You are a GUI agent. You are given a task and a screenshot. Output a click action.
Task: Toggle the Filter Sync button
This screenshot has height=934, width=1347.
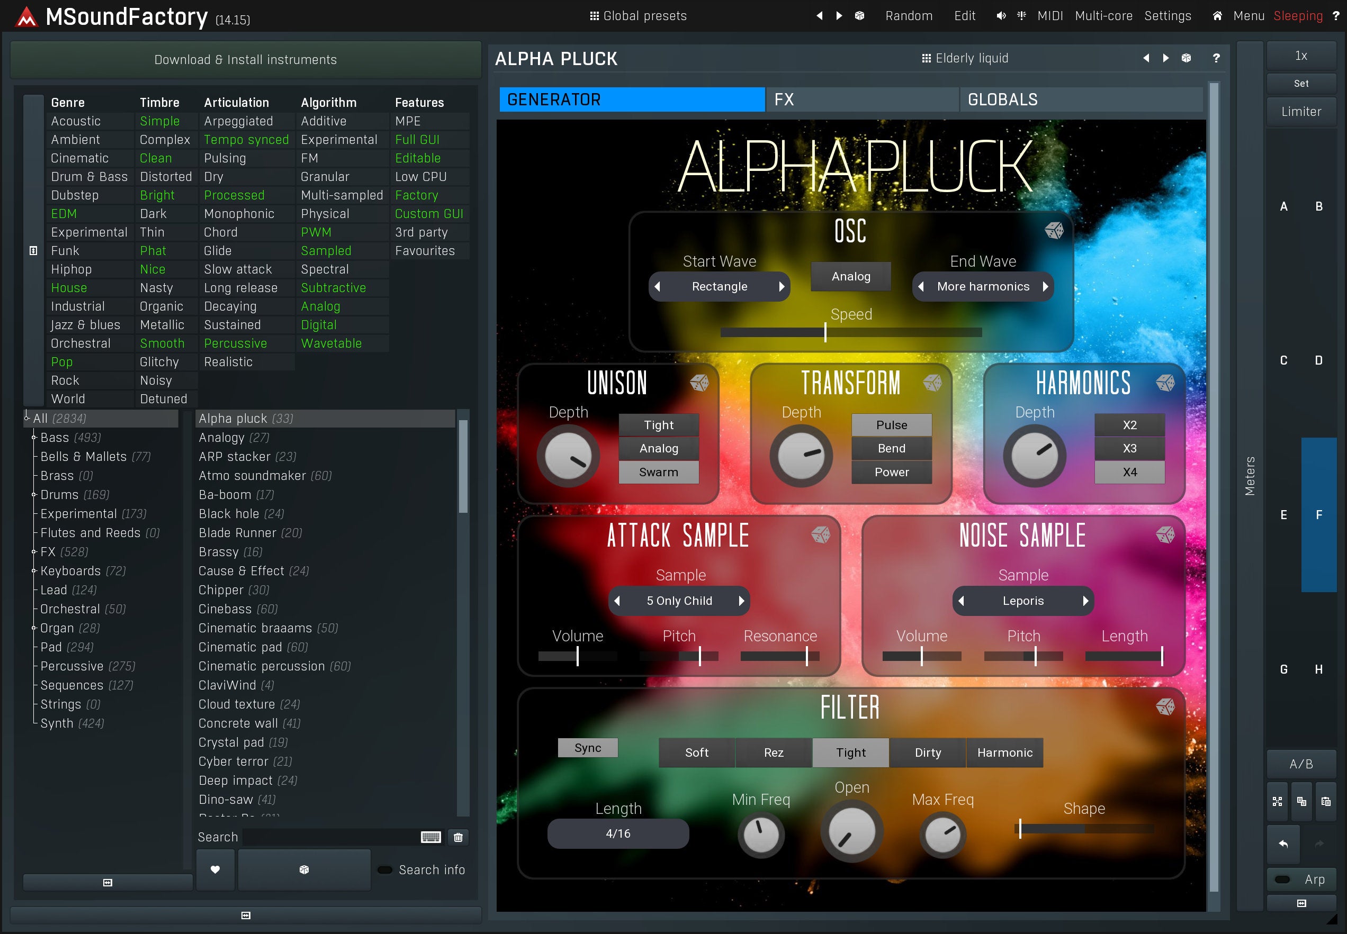(587, 747)
